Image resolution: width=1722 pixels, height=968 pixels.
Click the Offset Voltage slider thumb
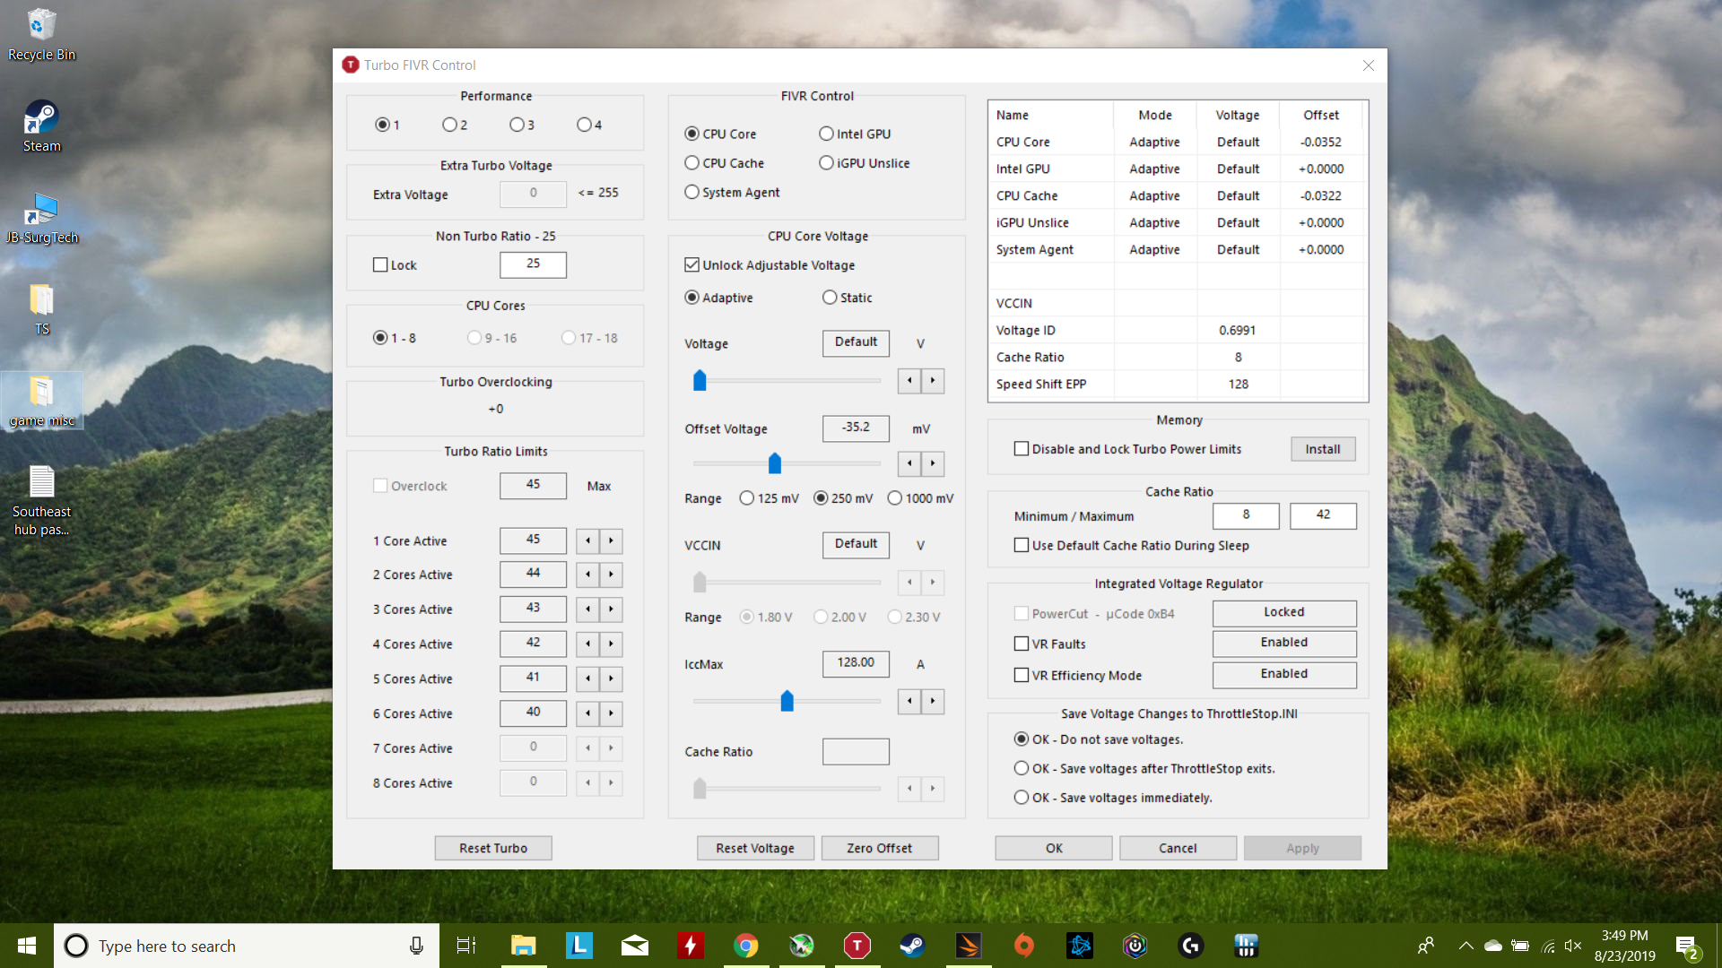coord(775,463)
